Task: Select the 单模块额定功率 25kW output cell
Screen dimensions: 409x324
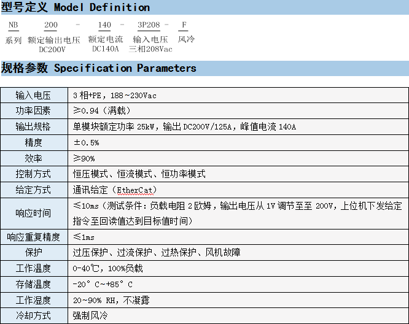Action: pos(238,126)
